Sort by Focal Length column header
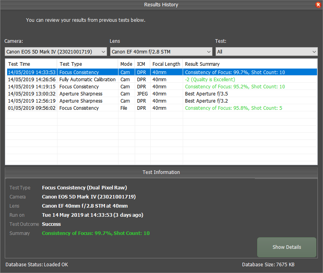The height and width of the screenshot is (273, 323). tap(166, 64)
